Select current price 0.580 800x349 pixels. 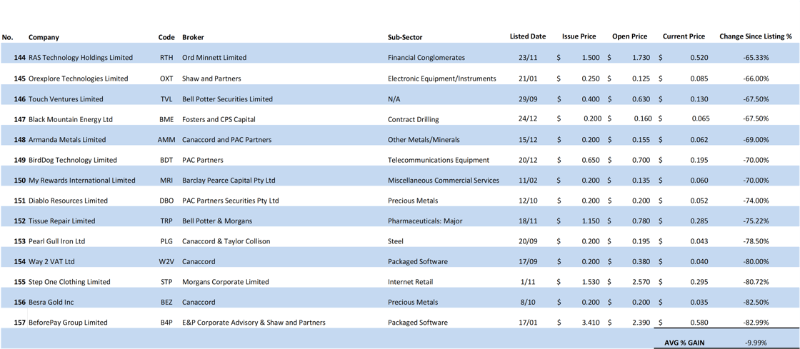[699, 323]
